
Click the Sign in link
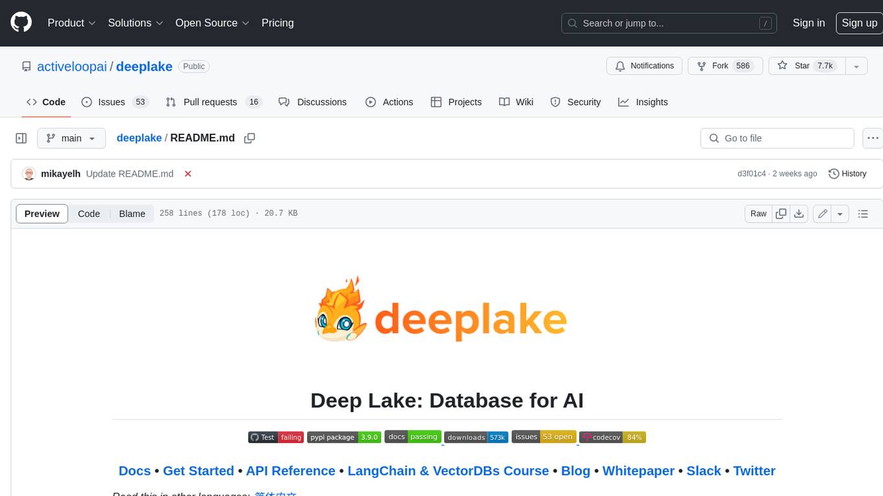tap(808, 23)
